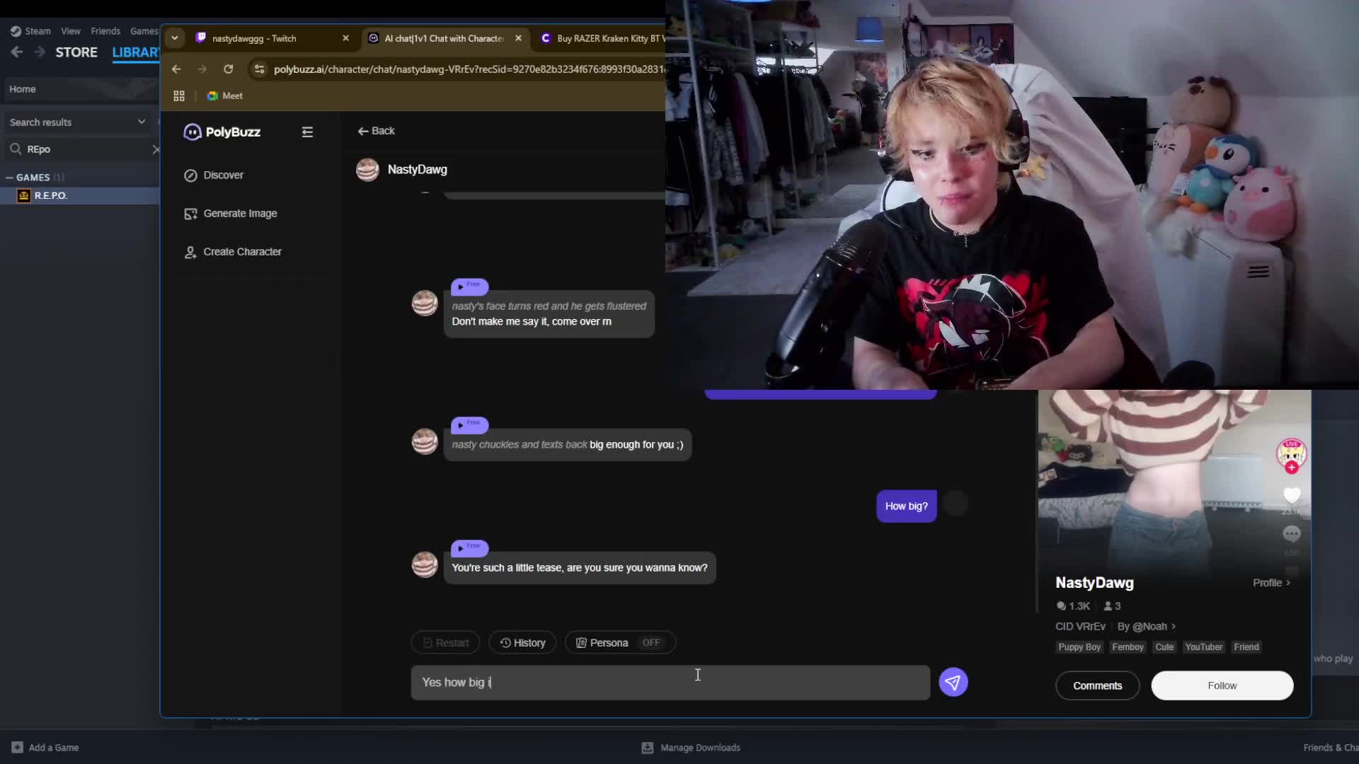Open chat History
The width and height of the screenshot is (1359, 764).
(522, 642)
